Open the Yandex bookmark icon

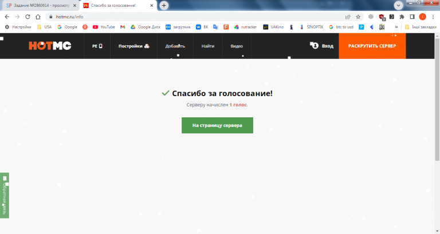click(85, 27)
